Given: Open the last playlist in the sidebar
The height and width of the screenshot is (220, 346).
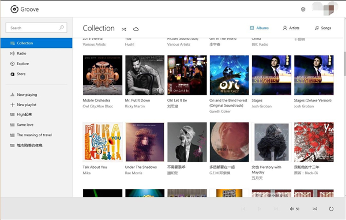Looking at the screenshot, I should click(36, 145).
